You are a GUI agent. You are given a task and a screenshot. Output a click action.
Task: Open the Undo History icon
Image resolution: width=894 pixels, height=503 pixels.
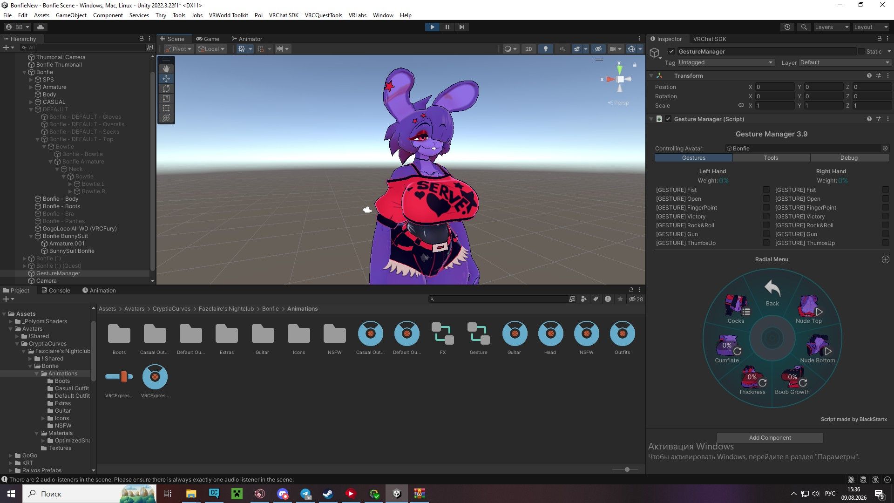coord(787,27)
